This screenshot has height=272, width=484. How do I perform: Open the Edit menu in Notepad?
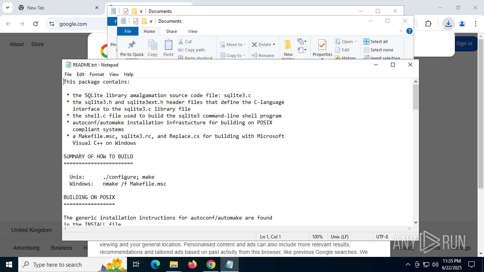[81, 74]
